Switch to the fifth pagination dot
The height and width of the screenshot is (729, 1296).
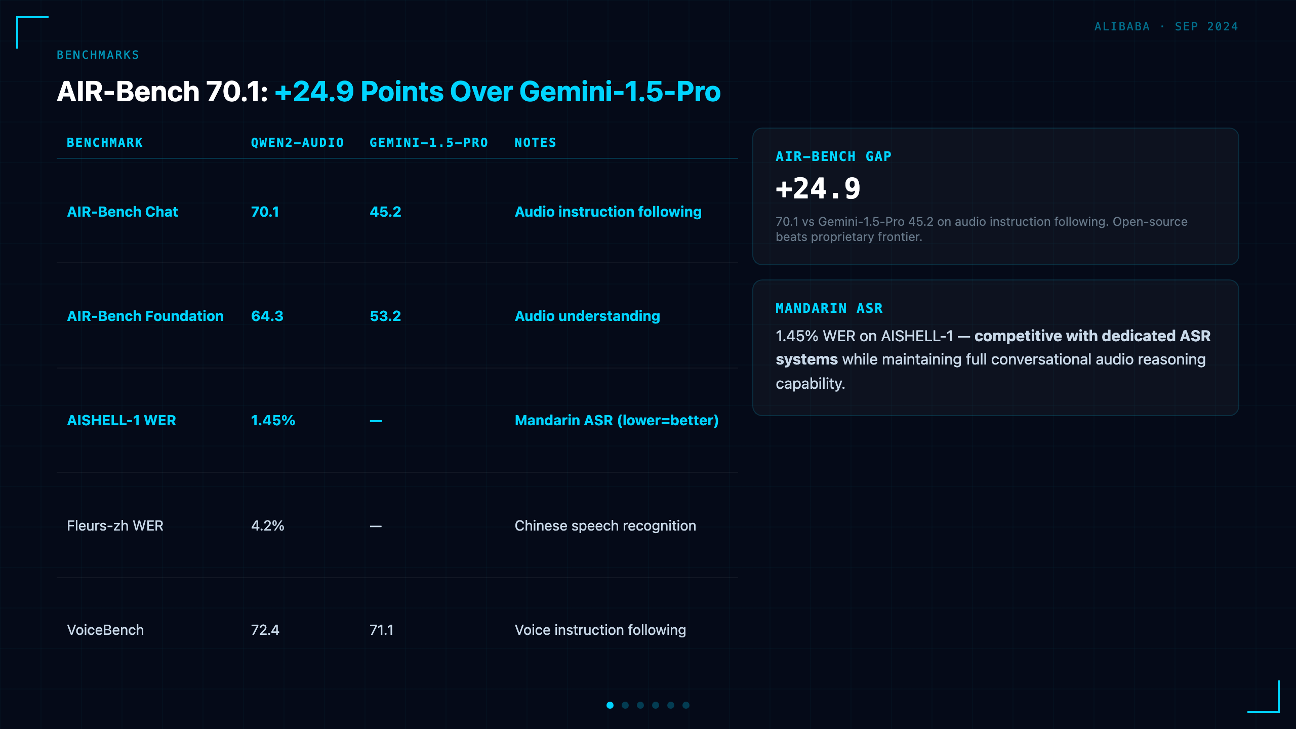pyautogui.click(x=671, y=705)
